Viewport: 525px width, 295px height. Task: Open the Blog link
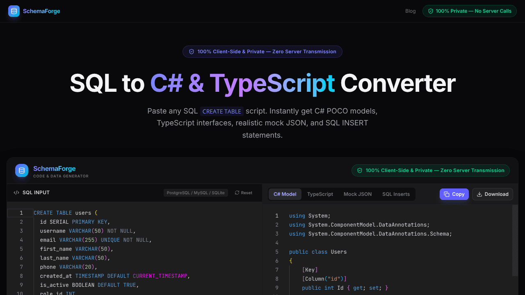coord(411,11)
